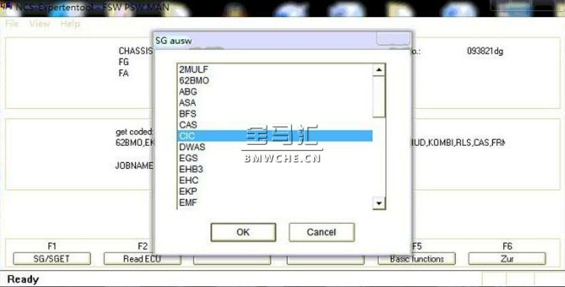
Task: Click the list scrollbar thumb
Action: pyautogui.click(x=379, y=96)
